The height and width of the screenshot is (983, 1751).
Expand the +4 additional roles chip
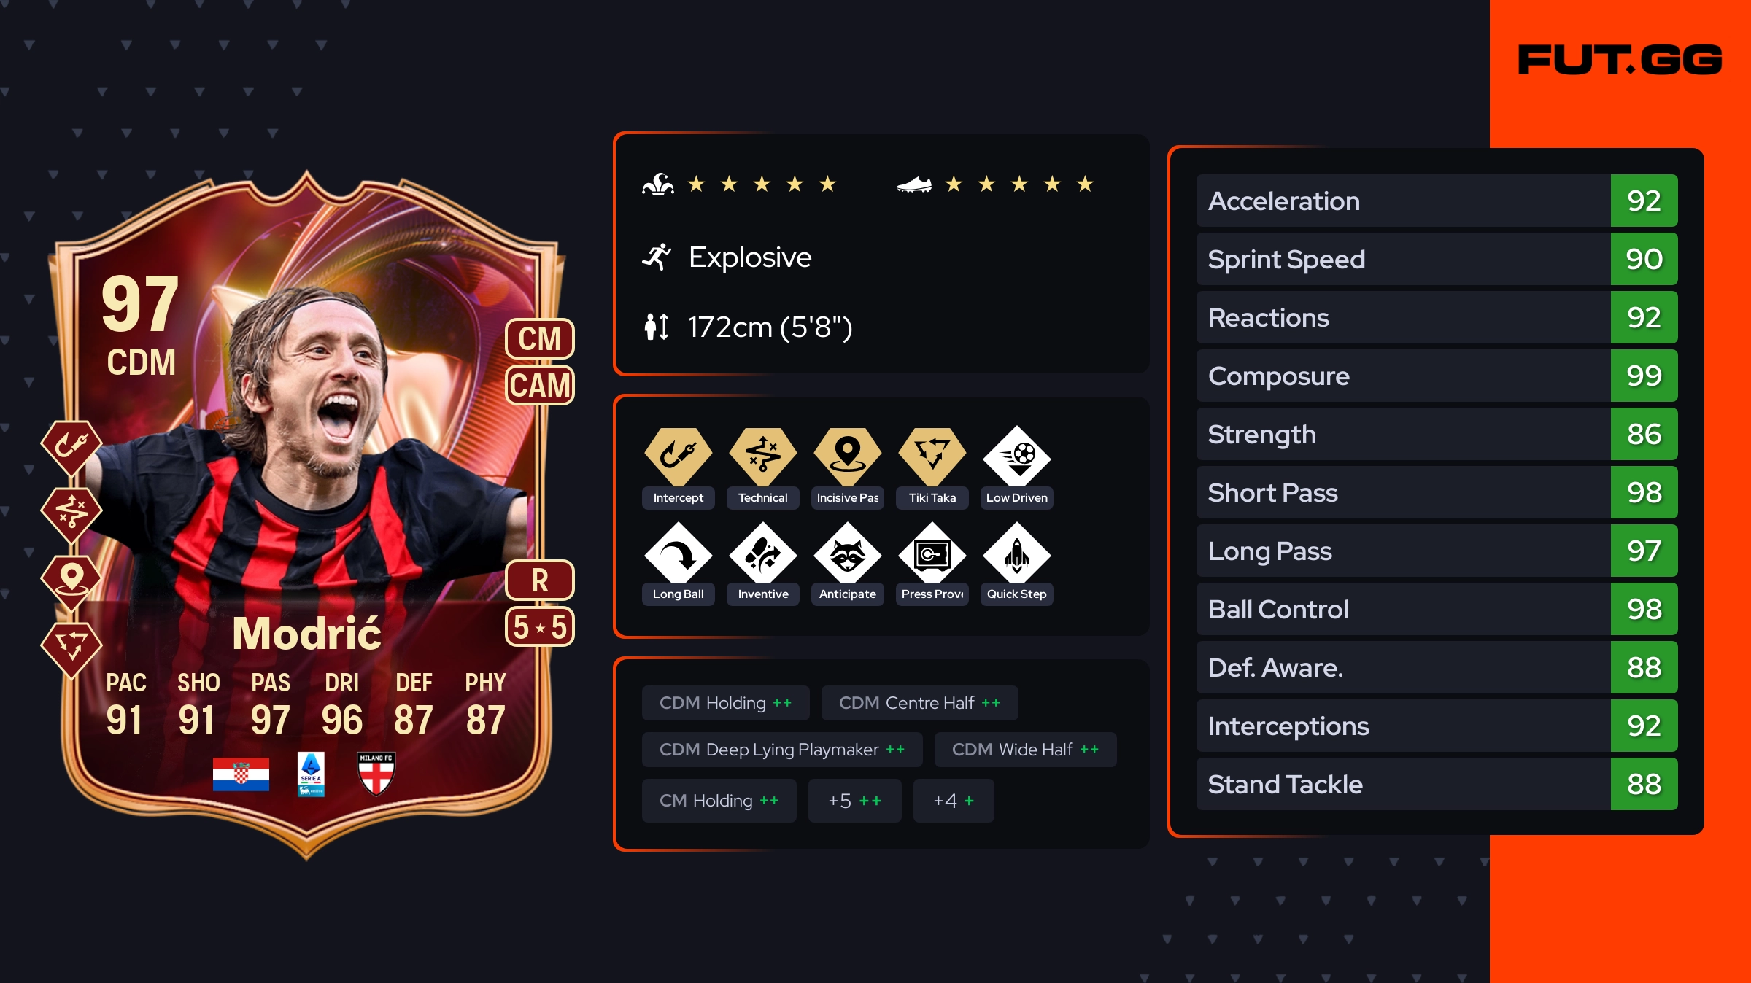point(954,801)
